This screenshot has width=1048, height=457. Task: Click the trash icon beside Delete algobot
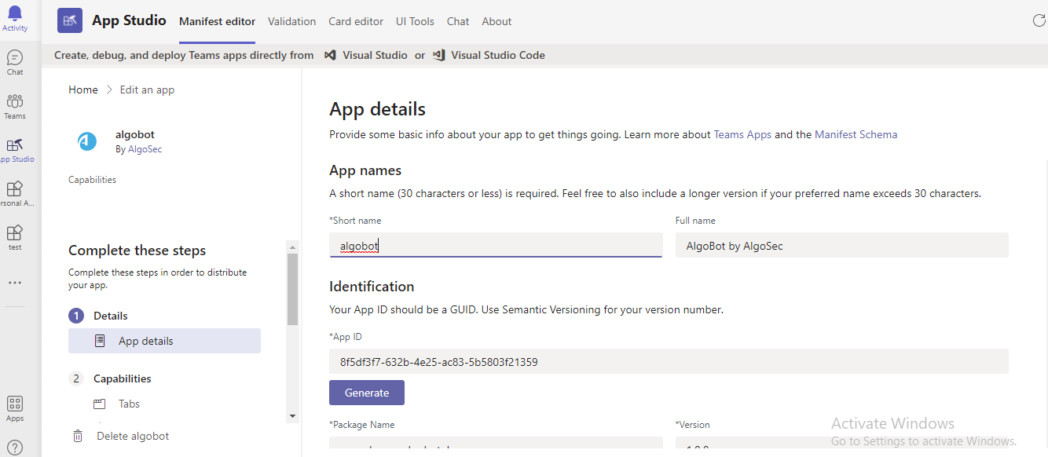(78, 436)
